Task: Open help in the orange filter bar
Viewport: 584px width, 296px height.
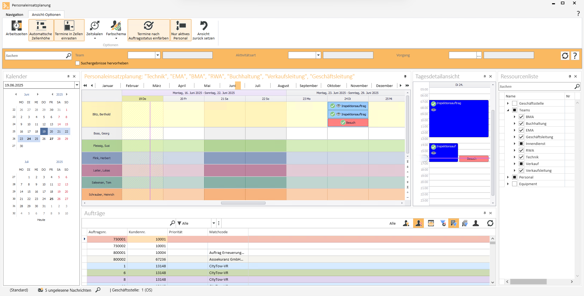Action: (x=575, y=56)
